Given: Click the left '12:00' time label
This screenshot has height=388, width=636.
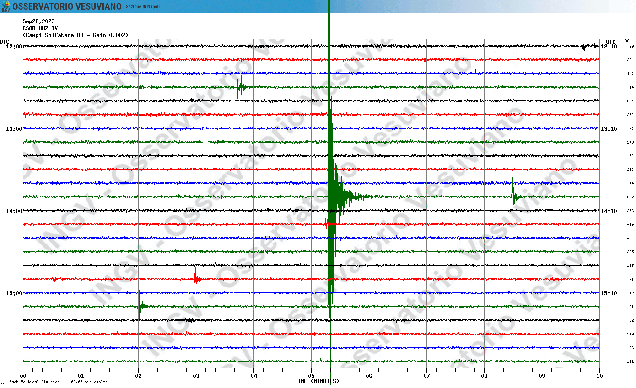Looking at the screenshot, I should coord(14,47).
